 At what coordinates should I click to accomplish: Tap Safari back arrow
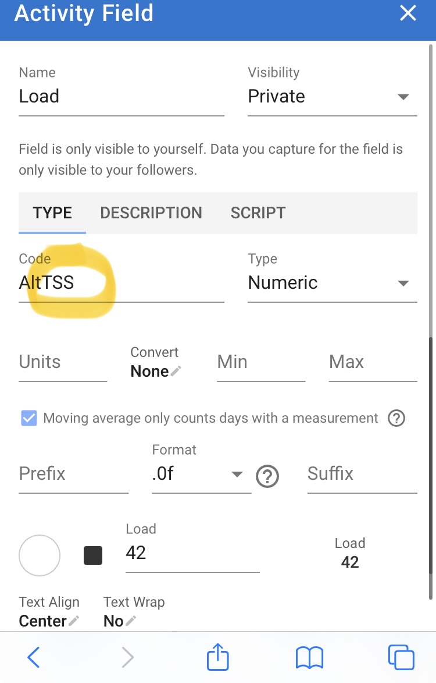click(34, 657)
